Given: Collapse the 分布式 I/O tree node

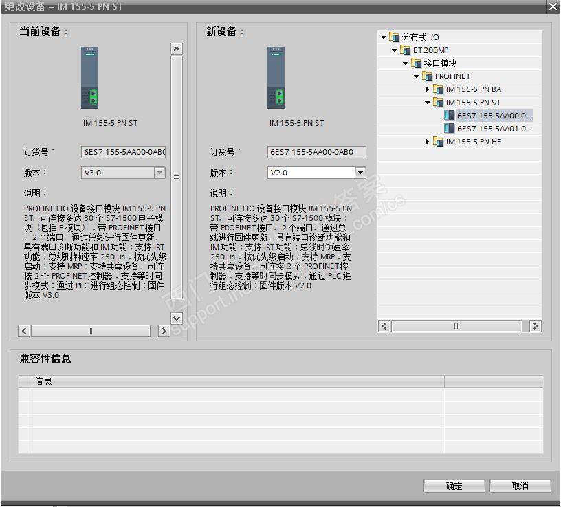Looking at the screenshot, I should pyautogui.click(x=384, y=37).
